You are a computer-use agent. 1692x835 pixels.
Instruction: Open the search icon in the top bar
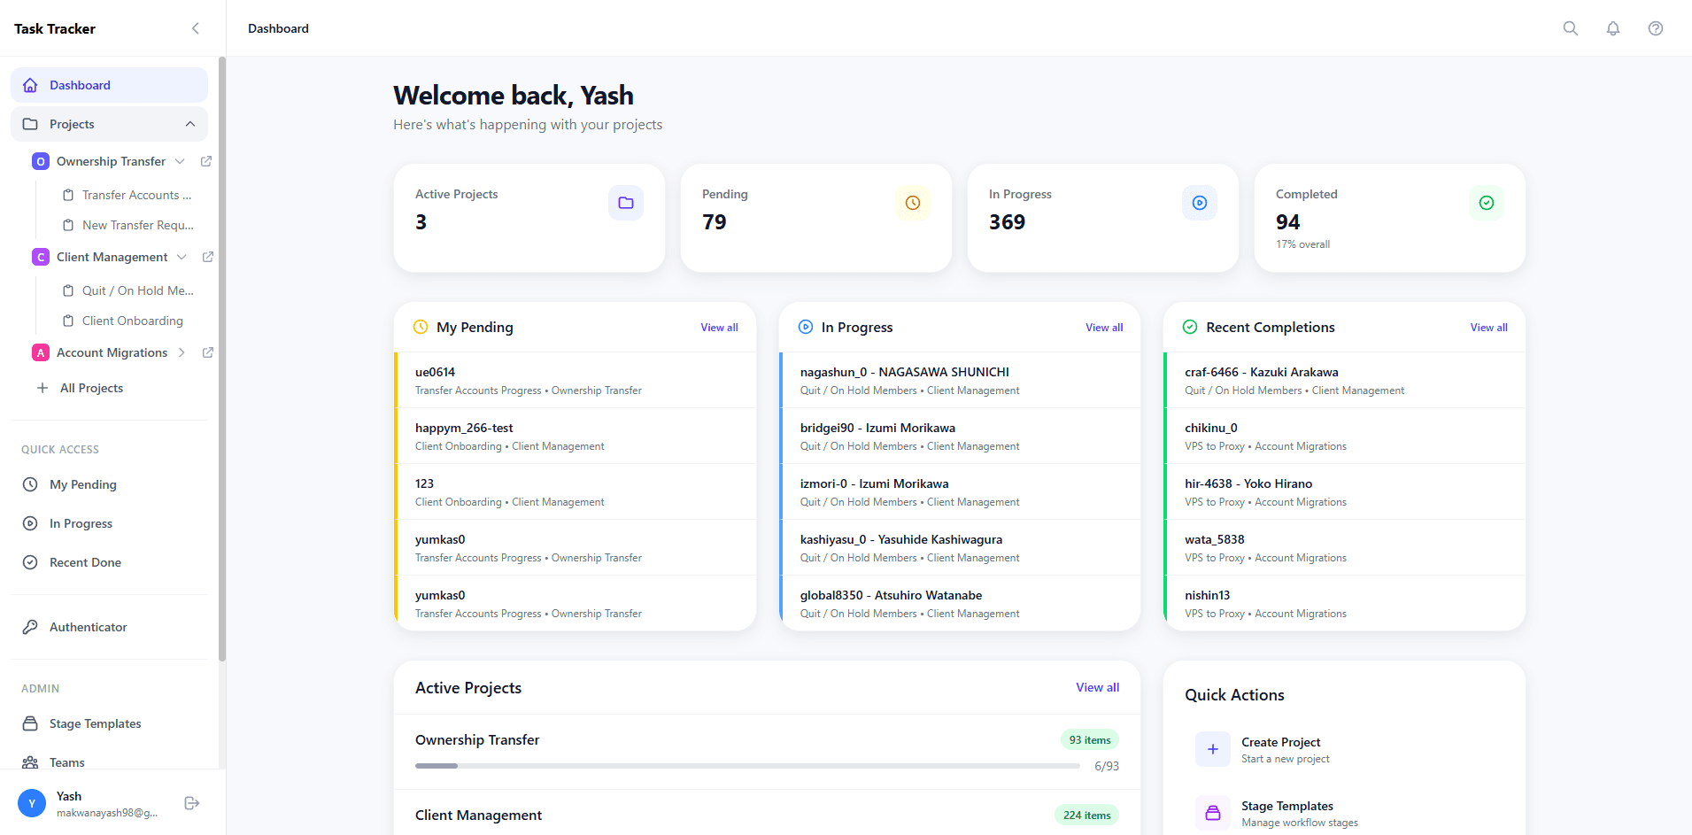pyautogui.click(x=1570, y=27)
